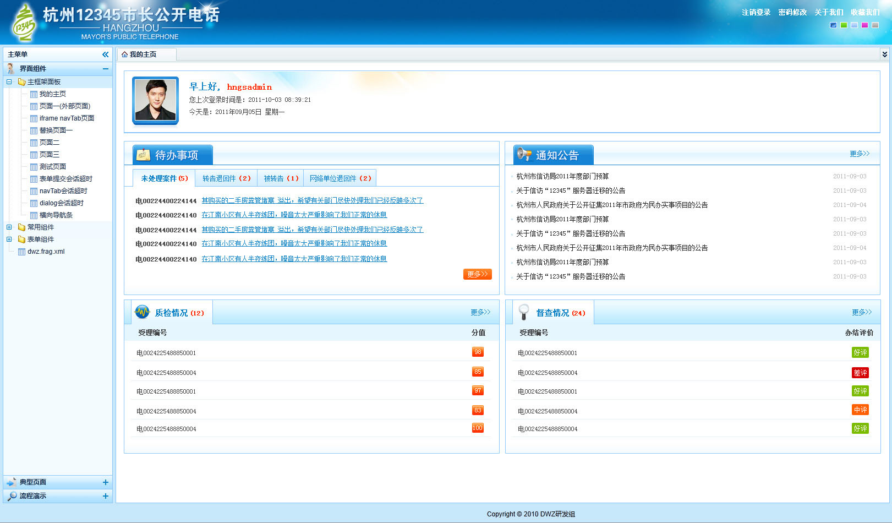The image size is (892, 523).
Task: Collapse the 主框架面板 tree node
Action: tap(9, 82)
